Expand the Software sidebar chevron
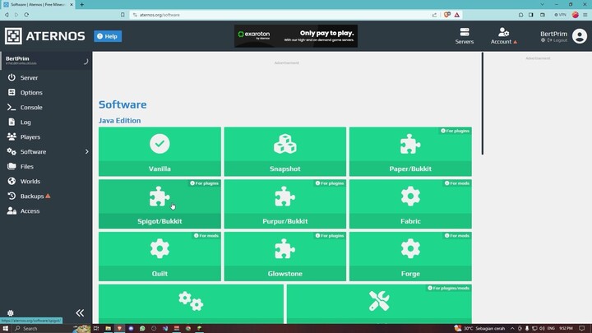This screenshot has height=333, width=592. (x=87, y=152)
